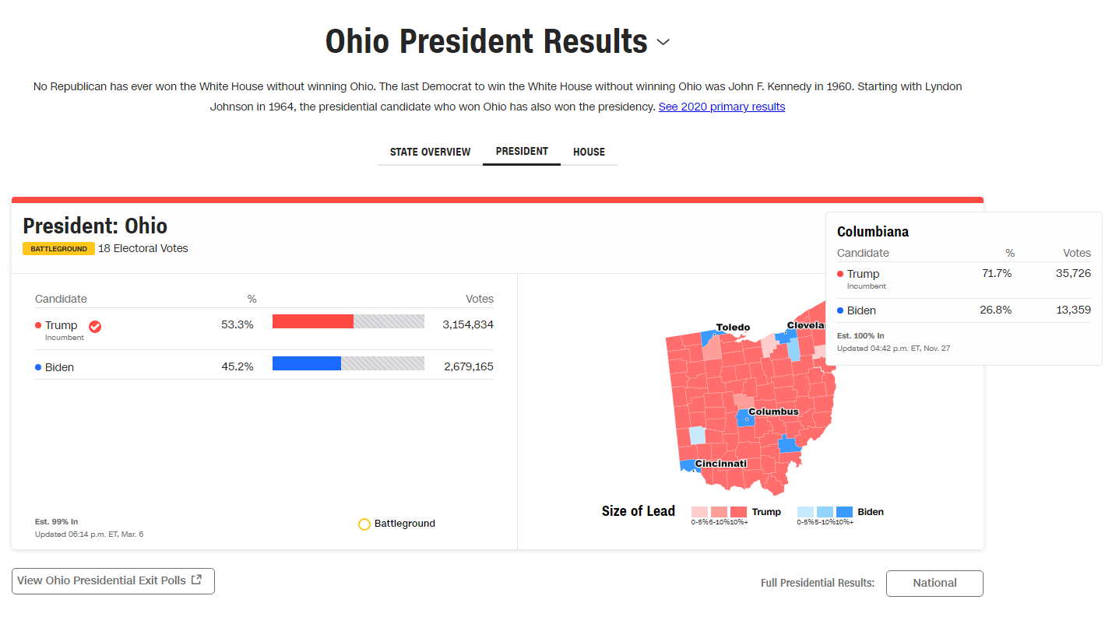
Task: Follow the See 2020 primary results link
Action: tap(721, 107)
